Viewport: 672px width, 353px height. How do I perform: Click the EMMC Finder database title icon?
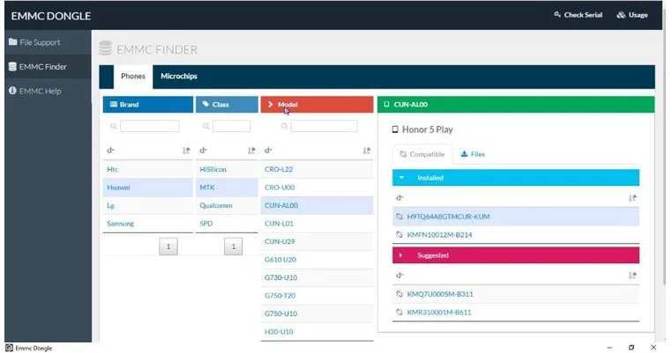[106, 48]
